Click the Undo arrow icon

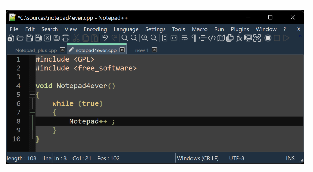coord(105,38)
